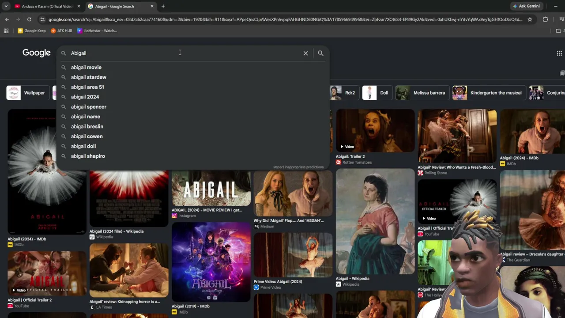This screenshot has height=318, width=565.
Task: Open the Google Keep bookmark
Action: 31,31
